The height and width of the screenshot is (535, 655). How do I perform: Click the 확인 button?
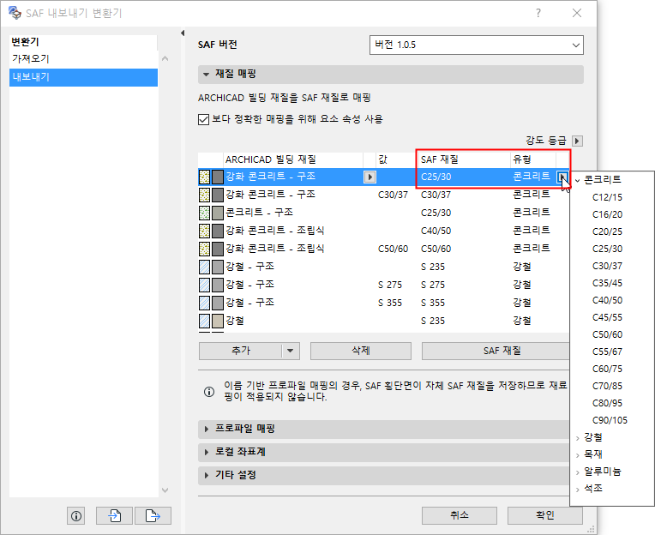pos(544,515)
